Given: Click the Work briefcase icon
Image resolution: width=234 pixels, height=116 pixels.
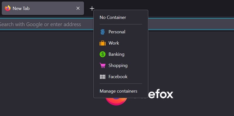Looking at the screenshot, I should [103, 43].
